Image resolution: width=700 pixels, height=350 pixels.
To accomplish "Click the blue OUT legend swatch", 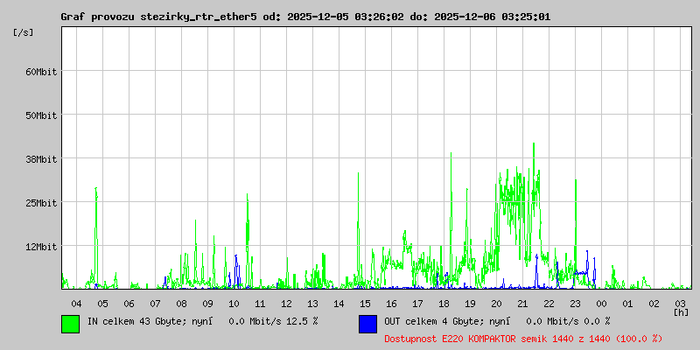I will coord(367,323).
